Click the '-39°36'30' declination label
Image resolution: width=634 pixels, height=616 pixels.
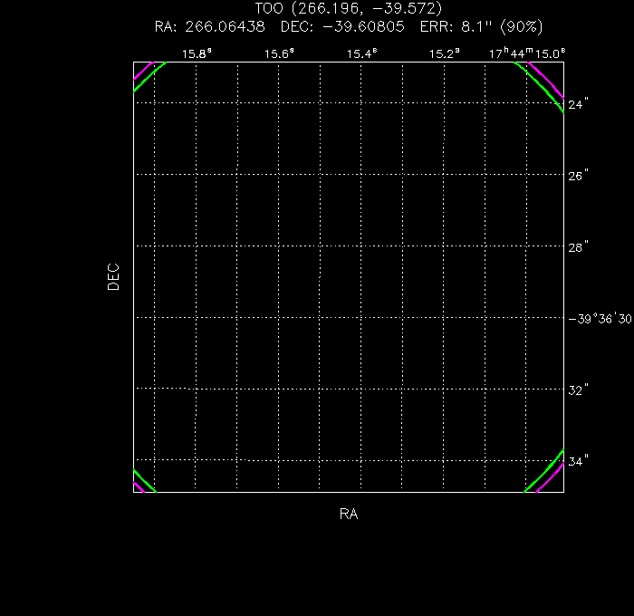pos(600,319)
